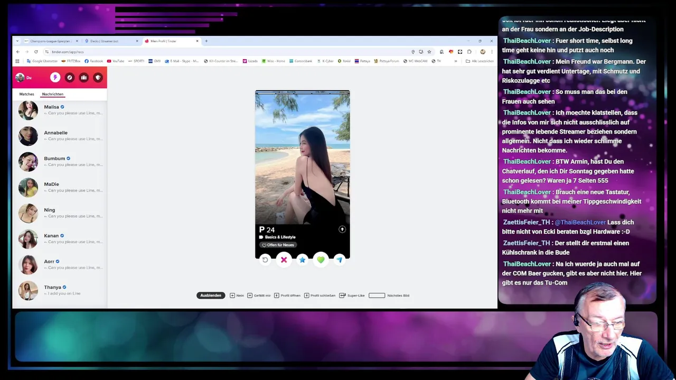Open conversation with Ning
Screen dimensions: 676x380
point(60,213)
